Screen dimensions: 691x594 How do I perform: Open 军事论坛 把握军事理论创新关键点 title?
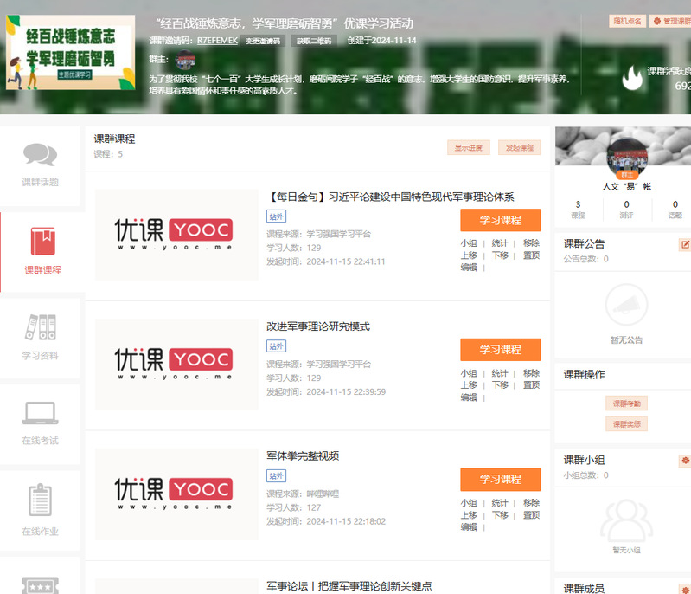[x=349, y=586]
